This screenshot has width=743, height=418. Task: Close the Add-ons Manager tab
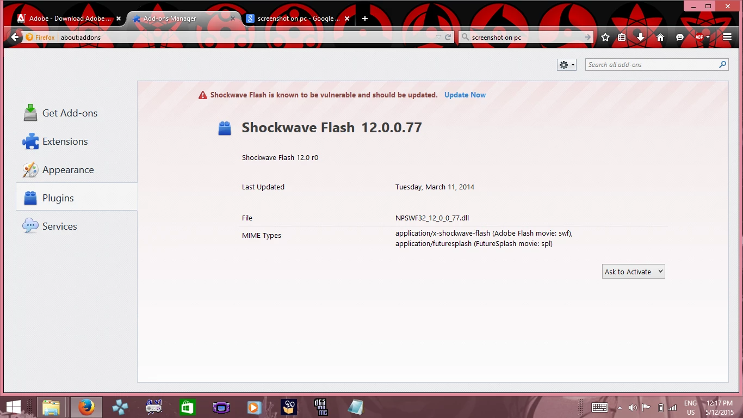pos(233,19)
